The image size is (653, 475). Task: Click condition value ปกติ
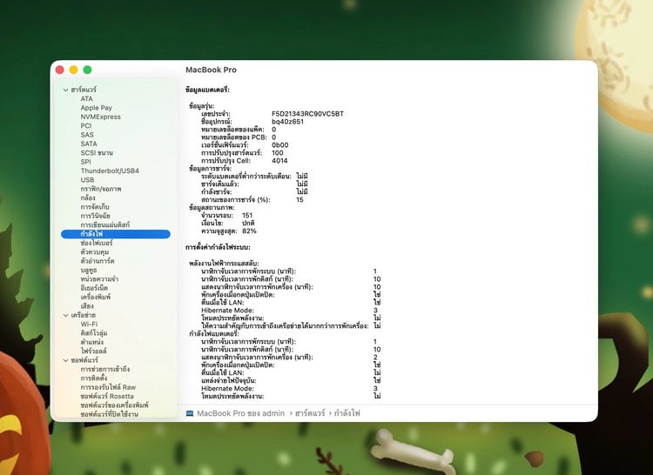248,224
